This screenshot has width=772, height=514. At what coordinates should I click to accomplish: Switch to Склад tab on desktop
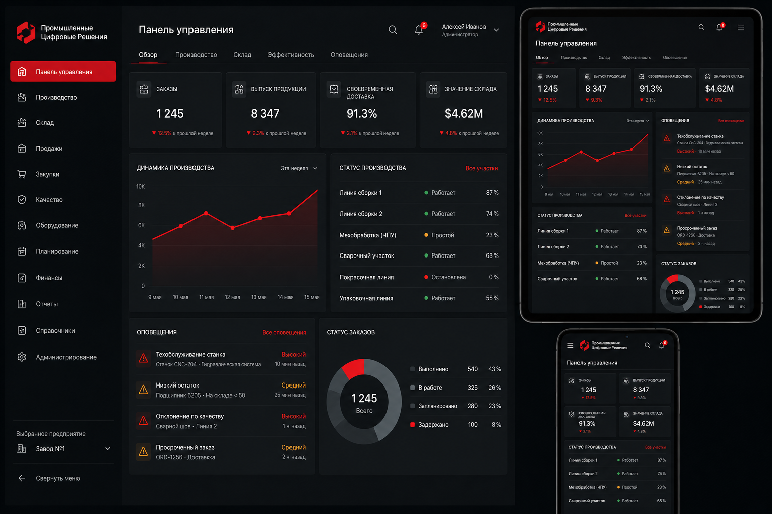[242, 55]
